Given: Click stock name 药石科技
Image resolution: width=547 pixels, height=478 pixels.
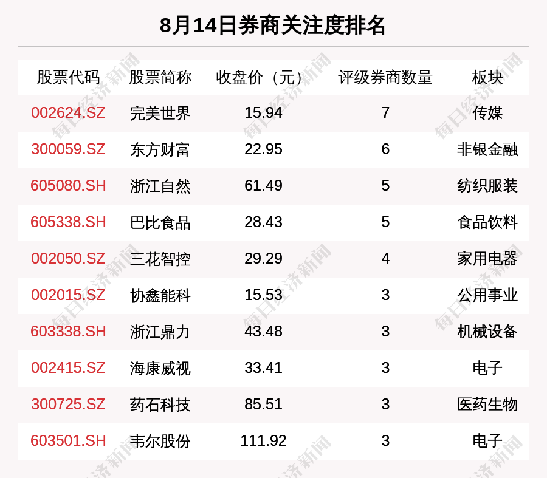Looking at the screenshot, I should [160, 405].
